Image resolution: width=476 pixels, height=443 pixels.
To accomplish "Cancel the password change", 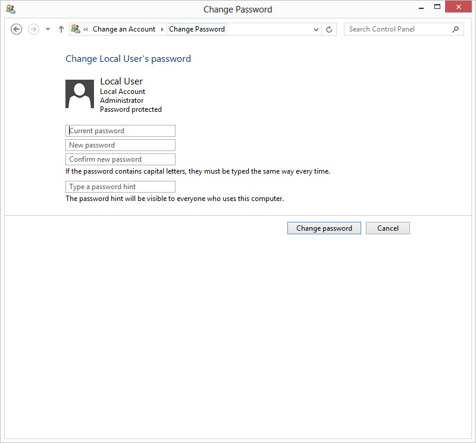I will coord(387,228).
